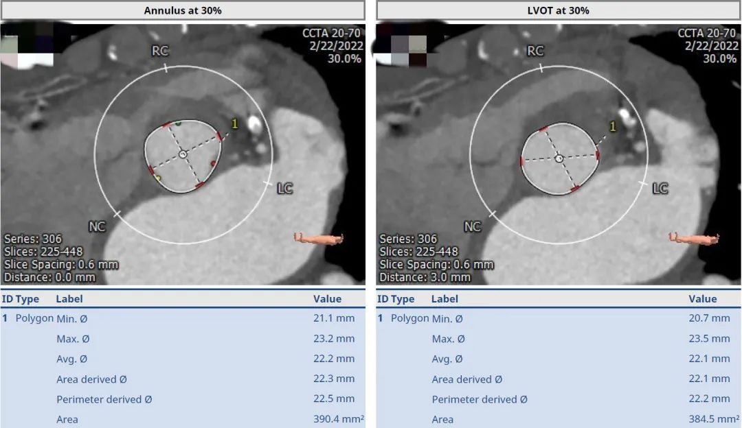Screen dimensions: 742x428
Task: Select the center handle of the annulus polygon
Action: (183, 155)
